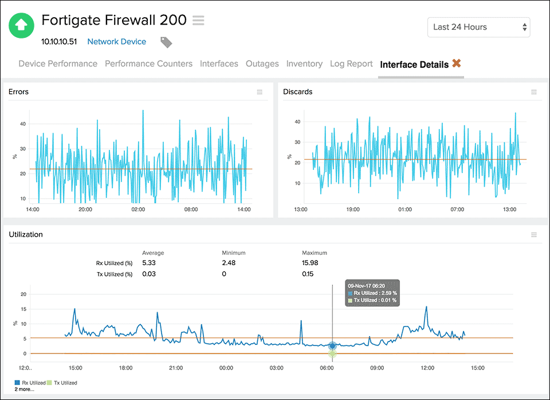Close the Interface Details tab

click(457, 64)
